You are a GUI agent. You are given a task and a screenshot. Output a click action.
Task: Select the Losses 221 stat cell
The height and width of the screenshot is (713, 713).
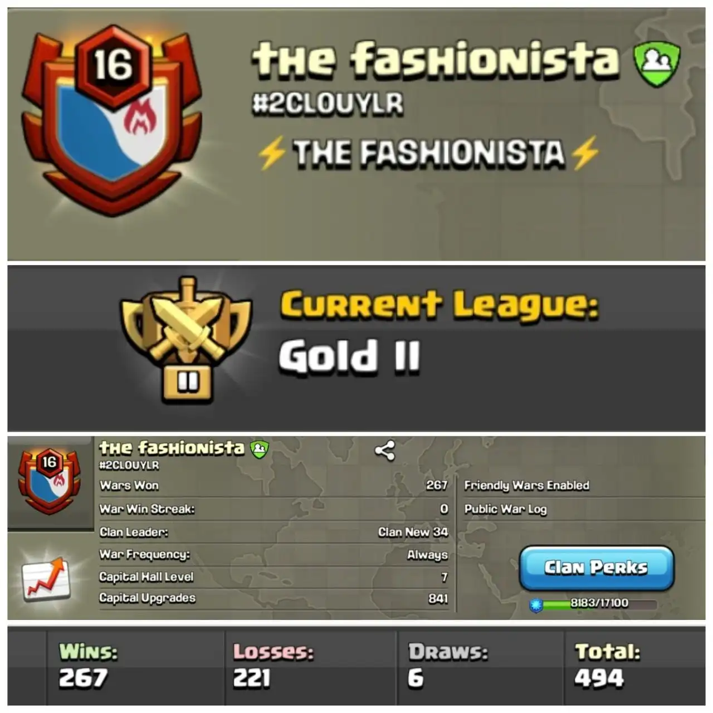click(311, 667)
